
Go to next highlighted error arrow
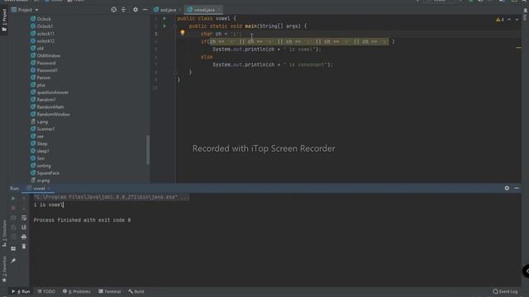[517, 20]
